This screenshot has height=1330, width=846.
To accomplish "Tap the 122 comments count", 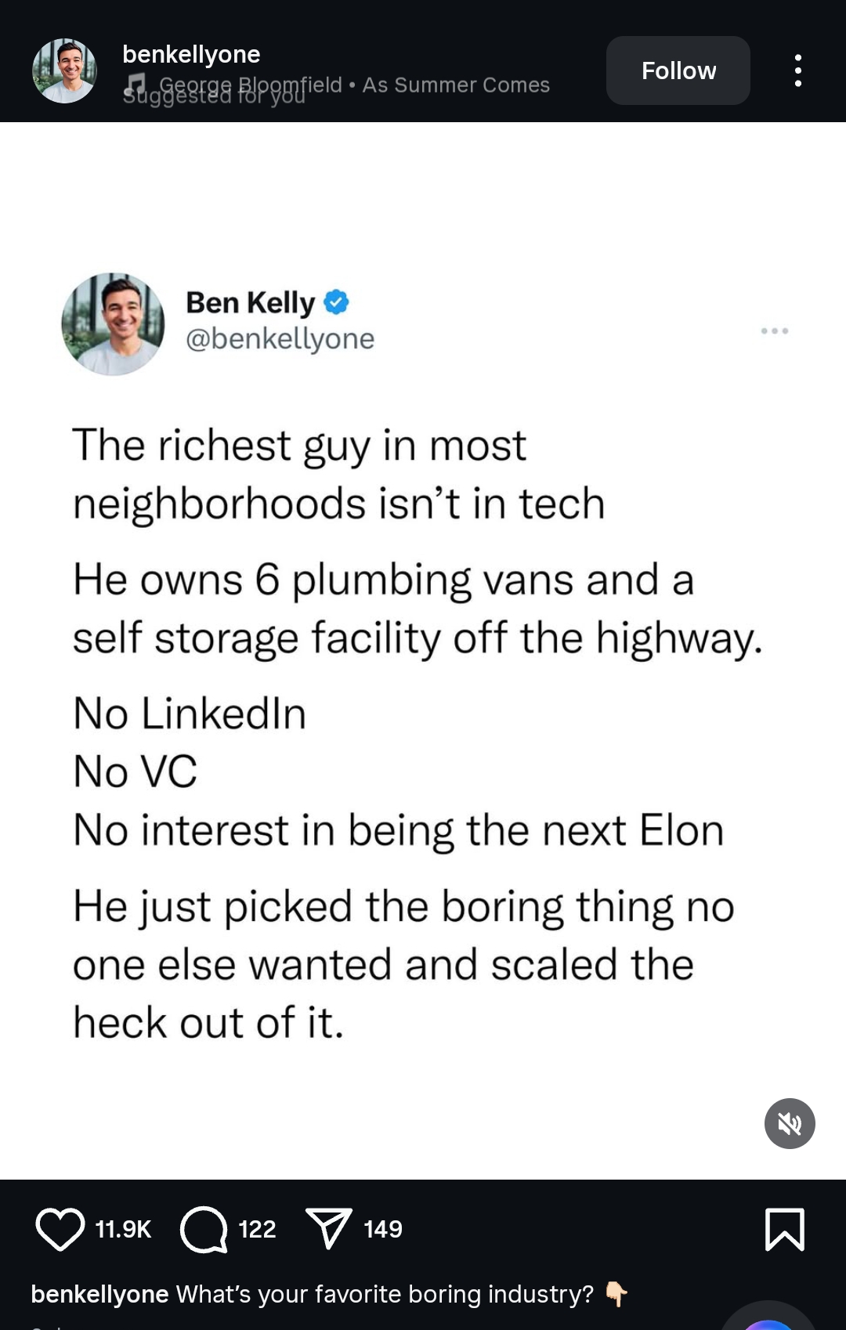I will point(257,1229).
